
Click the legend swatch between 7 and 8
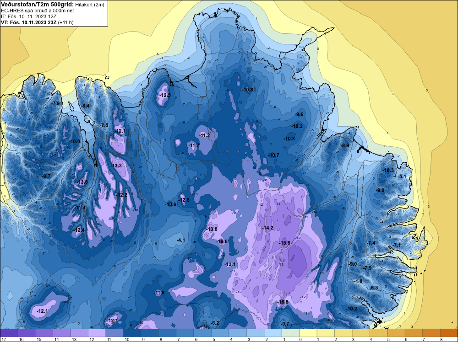pyautogui.click(x=431, y=332)
